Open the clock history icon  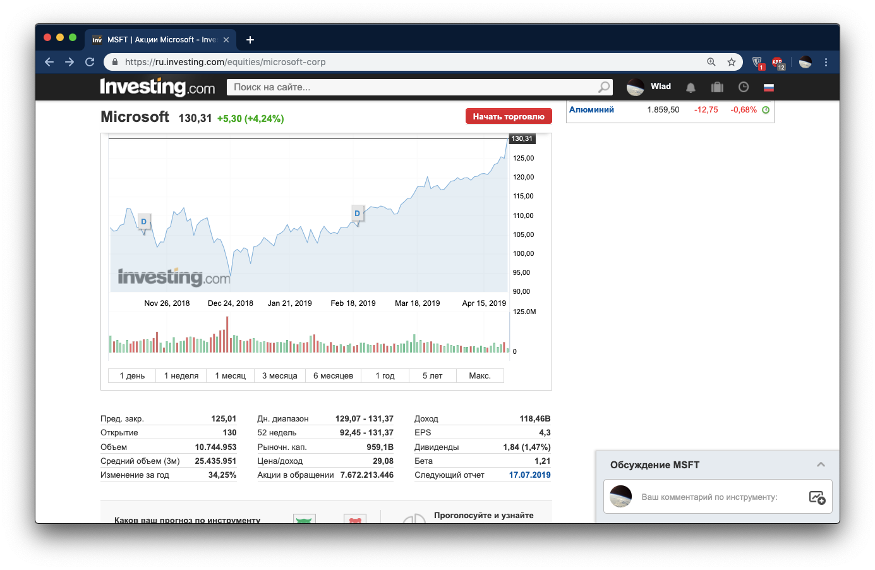pyautogui.click(x=744, y=87)
